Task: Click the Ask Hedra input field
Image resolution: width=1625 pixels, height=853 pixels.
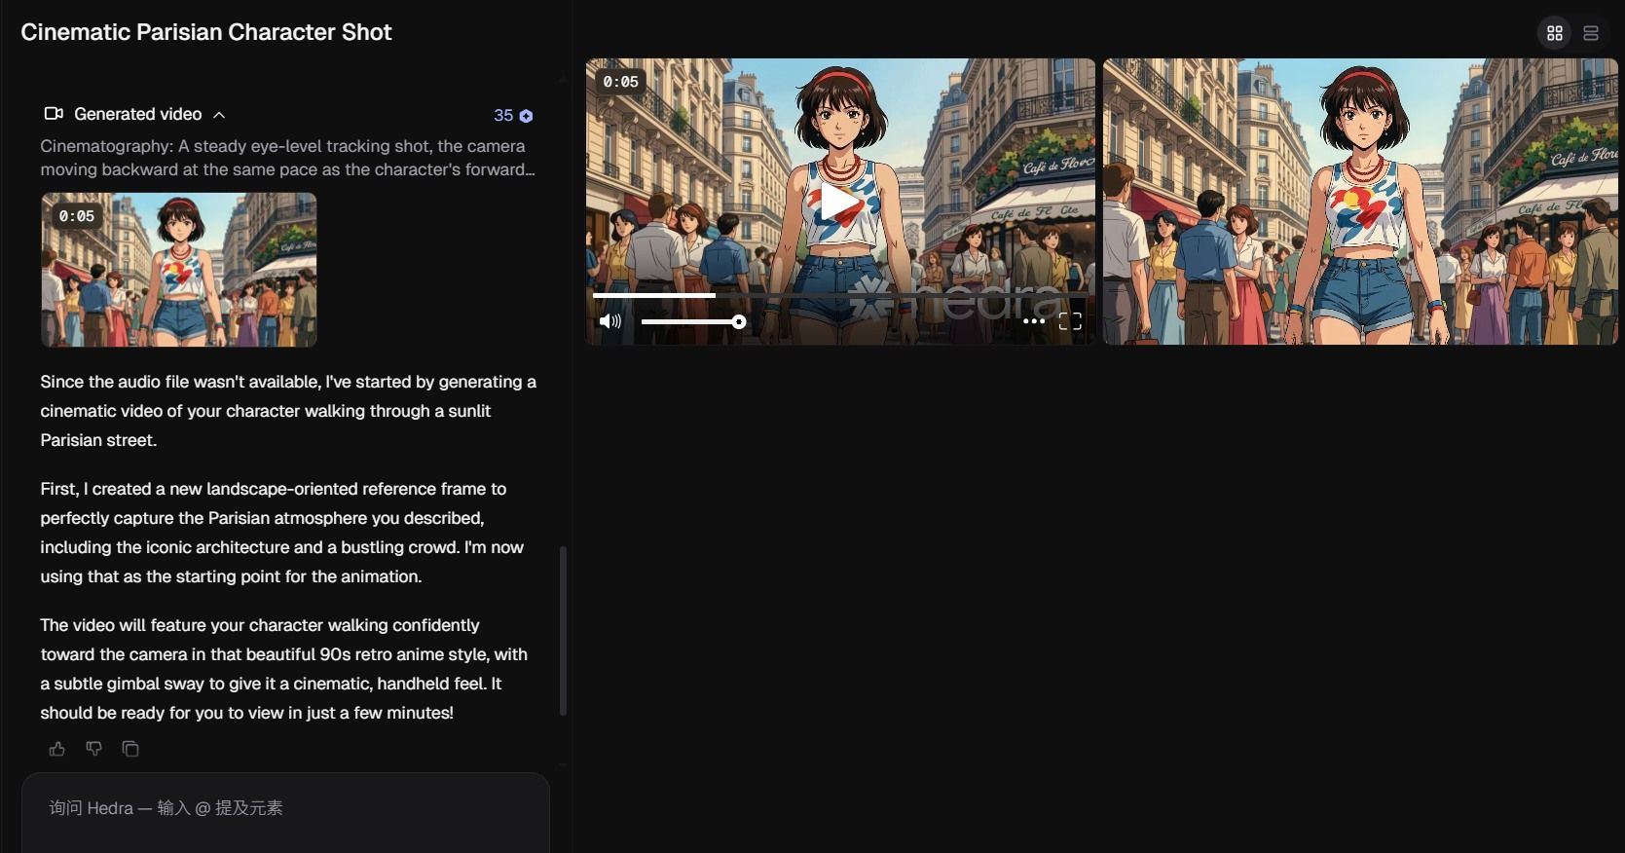Action: (x=285, y=808)
